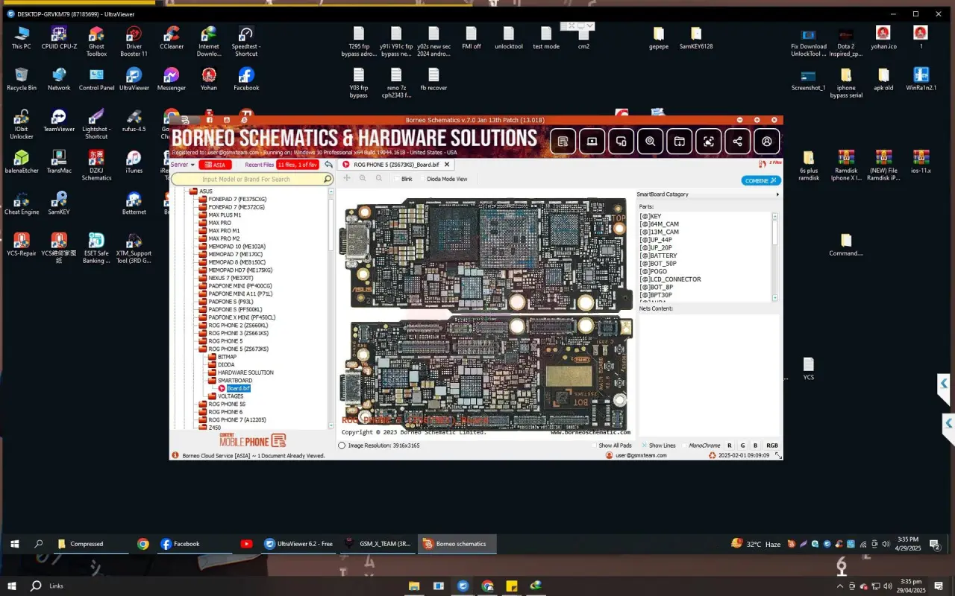The width and height of the screenshot is (955, 596).
Task: Open the Driver Booster 11 desktop icon
Action: click(134, 42)
